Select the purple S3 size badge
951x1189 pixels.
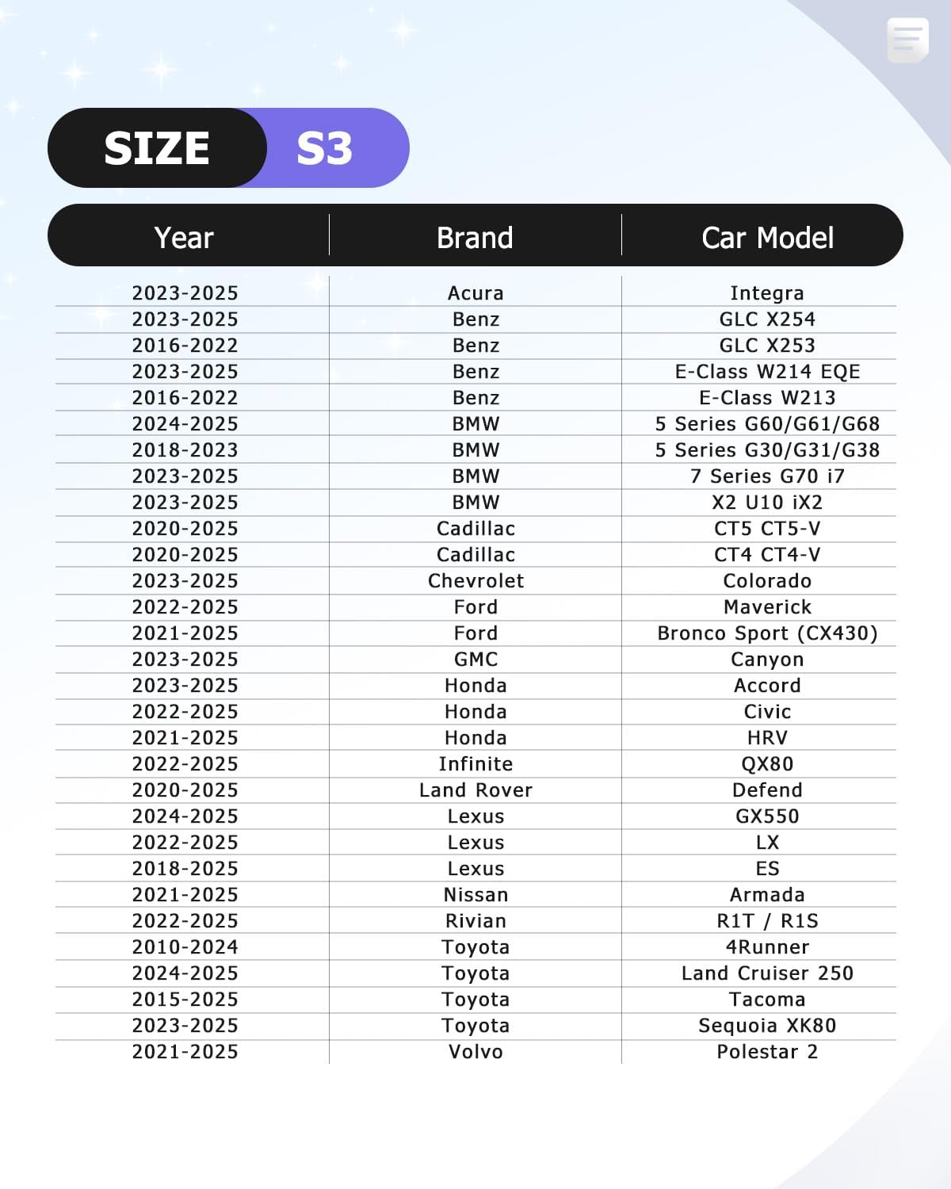tap(325, 148)
